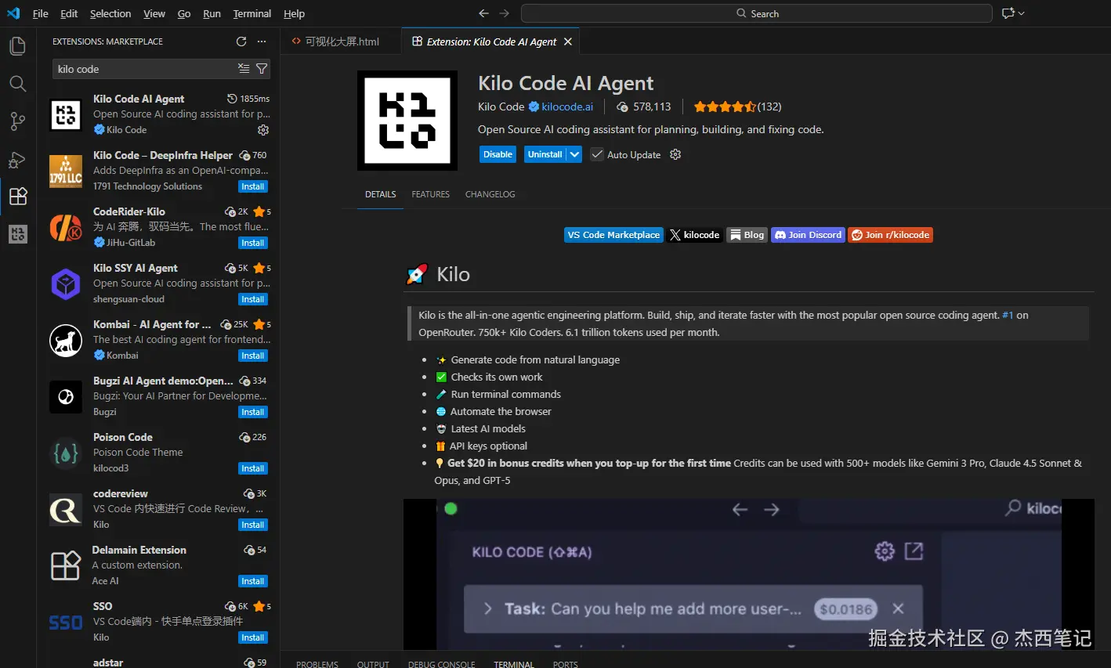1111x668 pixels.
Task: Open the TERMINAL panel tab
Action: point(514,664)
